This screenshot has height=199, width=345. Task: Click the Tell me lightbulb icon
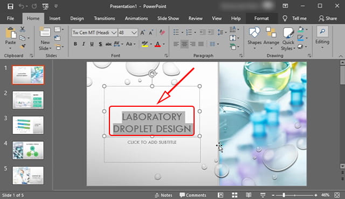point(285,18)
